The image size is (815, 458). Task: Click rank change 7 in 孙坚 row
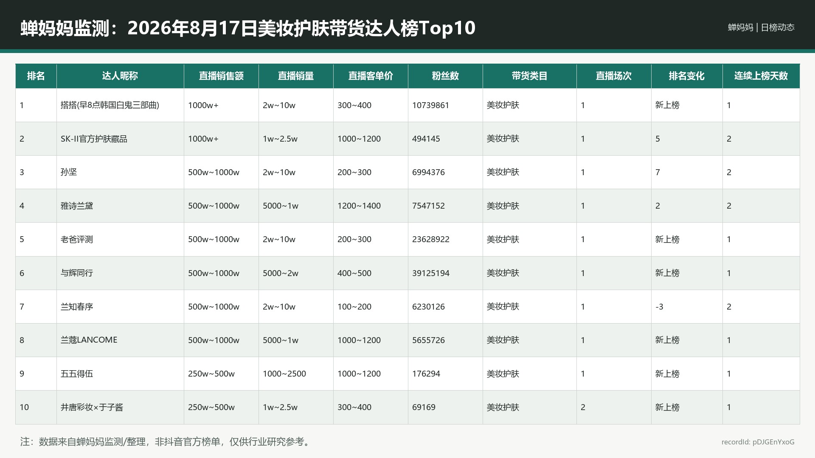pyautogui.click(x=658, y=172)
